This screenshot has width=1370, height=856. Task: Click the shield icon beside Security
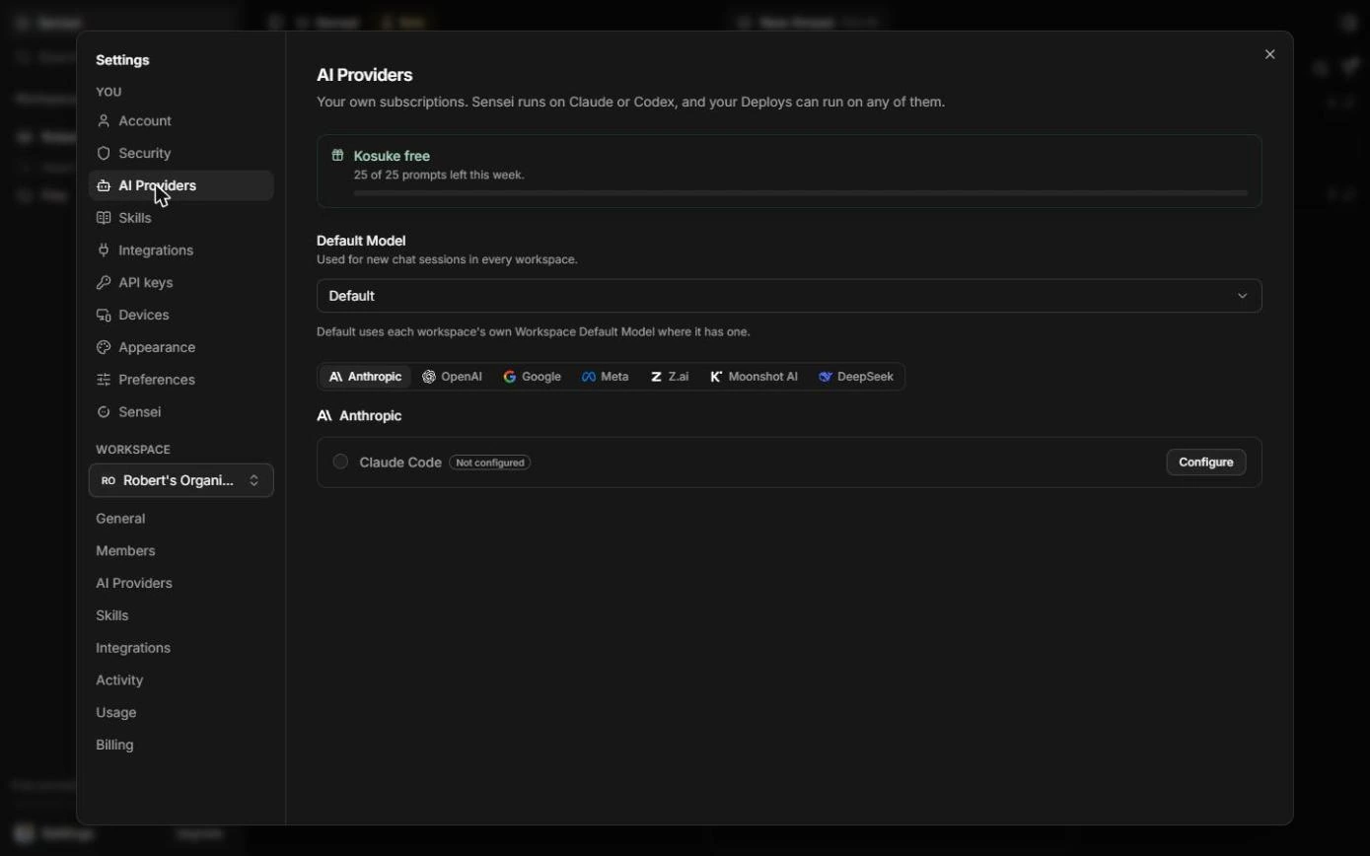coord(104,154)
